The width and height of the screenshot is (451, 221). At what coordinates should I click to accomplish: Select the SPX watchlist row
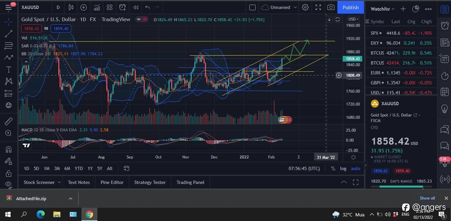coord(401,33)
